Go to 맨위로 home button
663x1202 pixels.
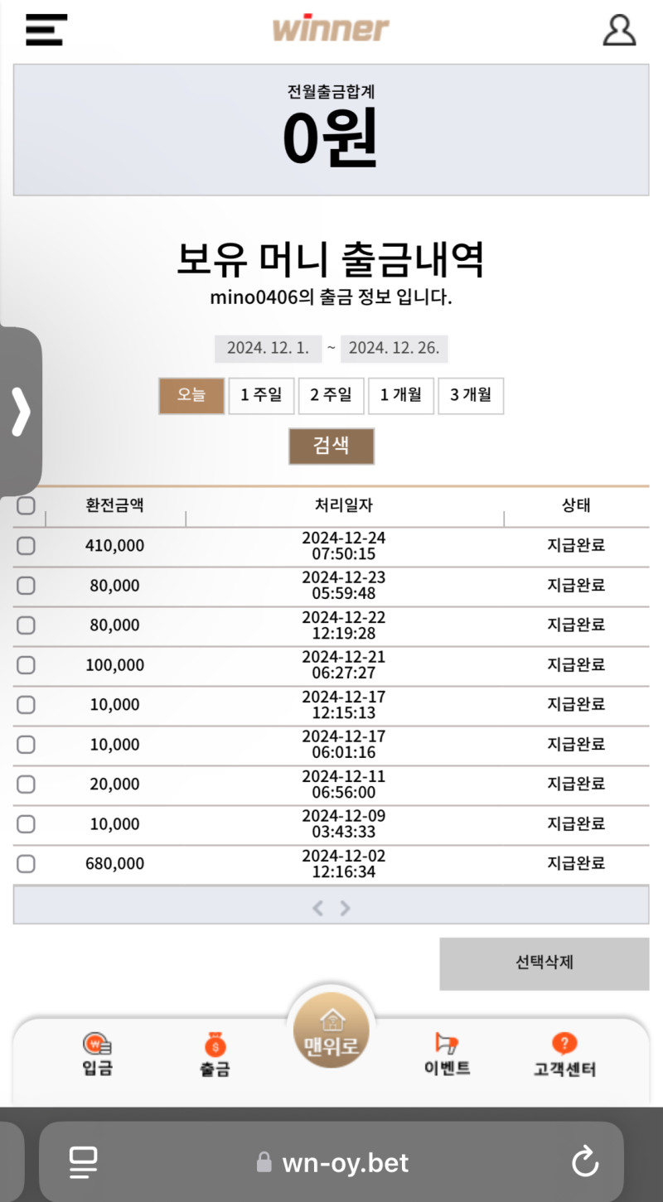pos(331,1031)
